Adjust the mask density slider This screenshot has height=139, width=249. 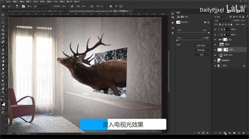coord(208,32)
